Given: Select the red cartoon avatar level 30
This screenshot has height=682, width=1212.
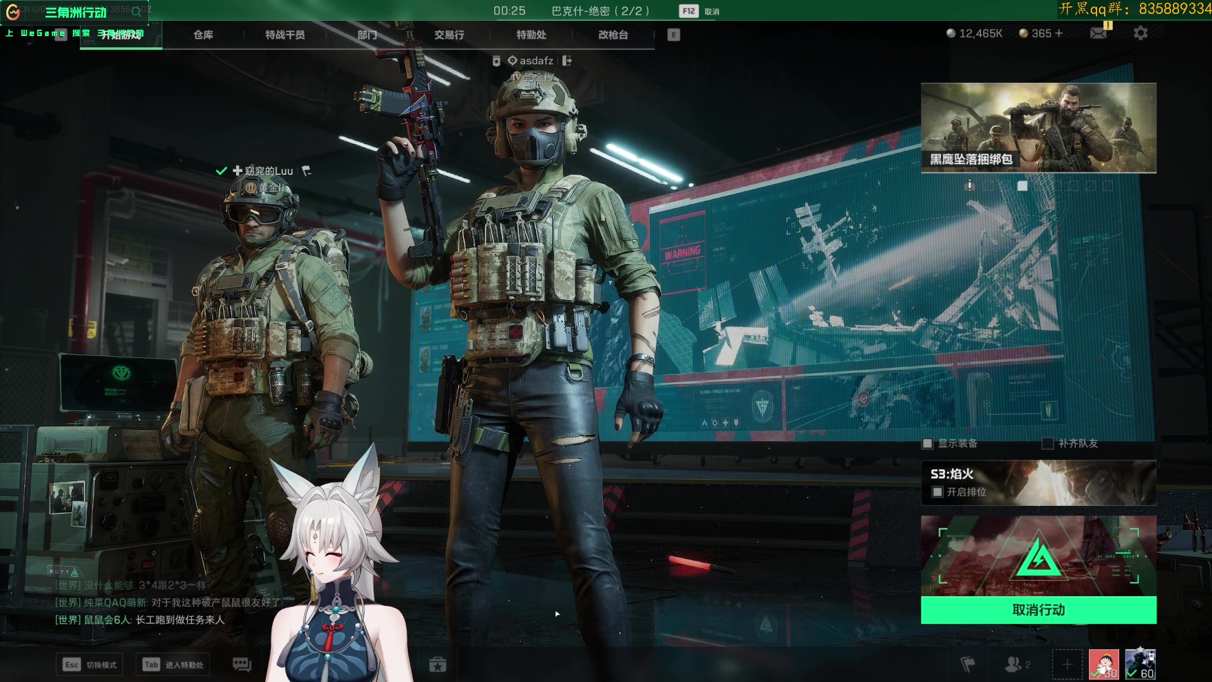Looking at the screenshot, I should tap(1103, 664).
